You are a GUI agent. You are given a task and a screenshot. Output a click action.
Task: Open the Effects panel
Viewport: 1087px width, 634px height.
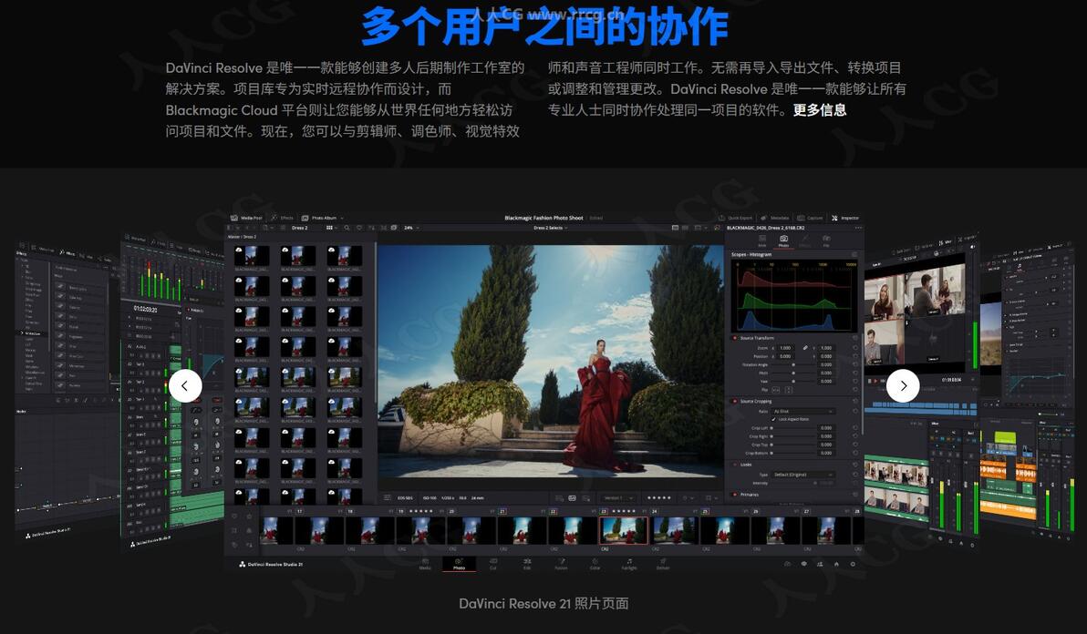pos(282,218)
